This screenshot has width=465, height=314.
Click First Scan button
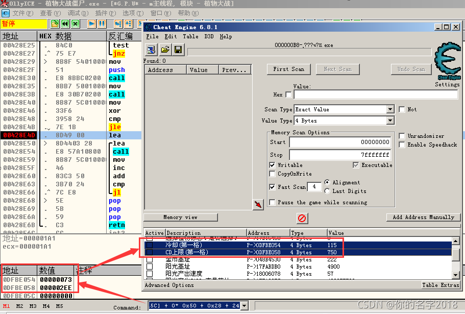coord(288,69)
